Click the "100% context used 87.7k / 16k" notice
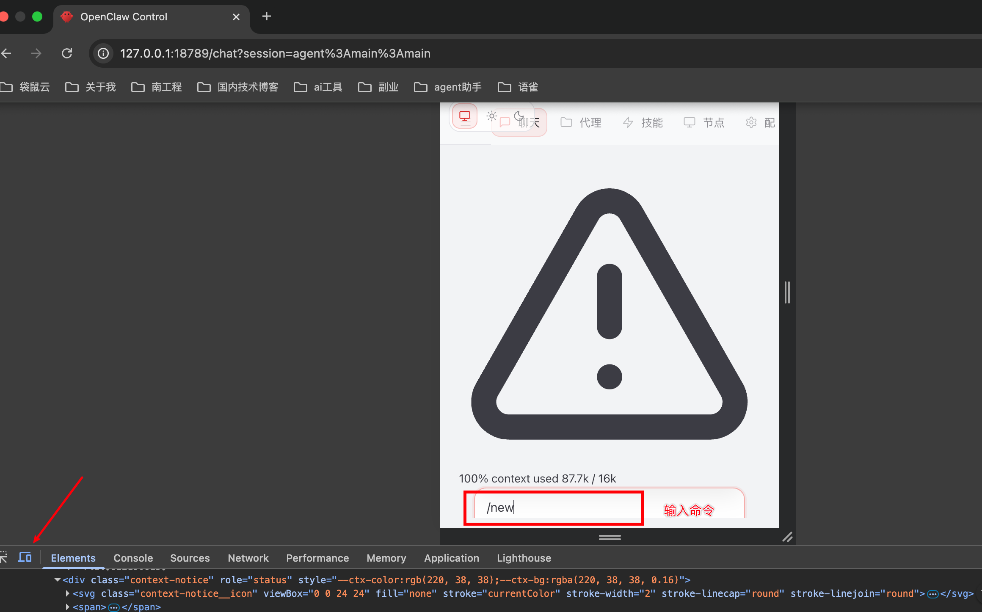Screen dimensions: 982x612 pos(537,479)
